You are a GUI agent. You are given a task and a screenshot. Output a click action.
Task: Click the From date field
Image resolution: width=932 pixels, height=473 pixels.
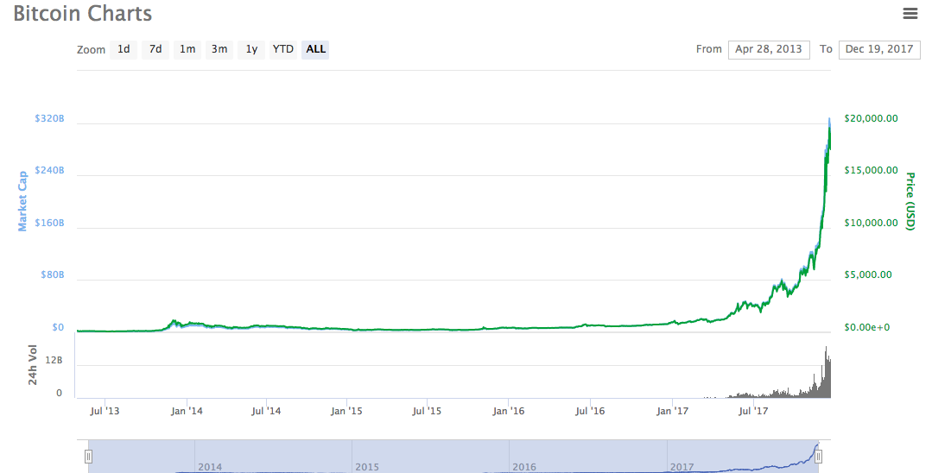click(x=768, y=49)
